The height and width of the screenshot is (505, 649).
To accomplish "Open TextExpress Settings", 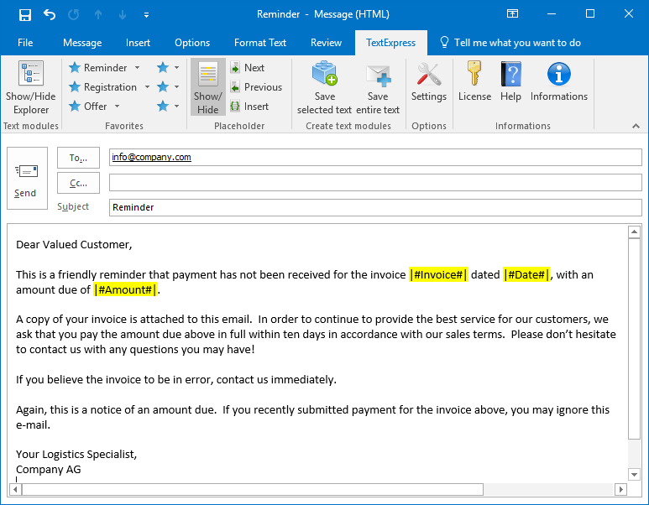I will (x=428, y=76).
